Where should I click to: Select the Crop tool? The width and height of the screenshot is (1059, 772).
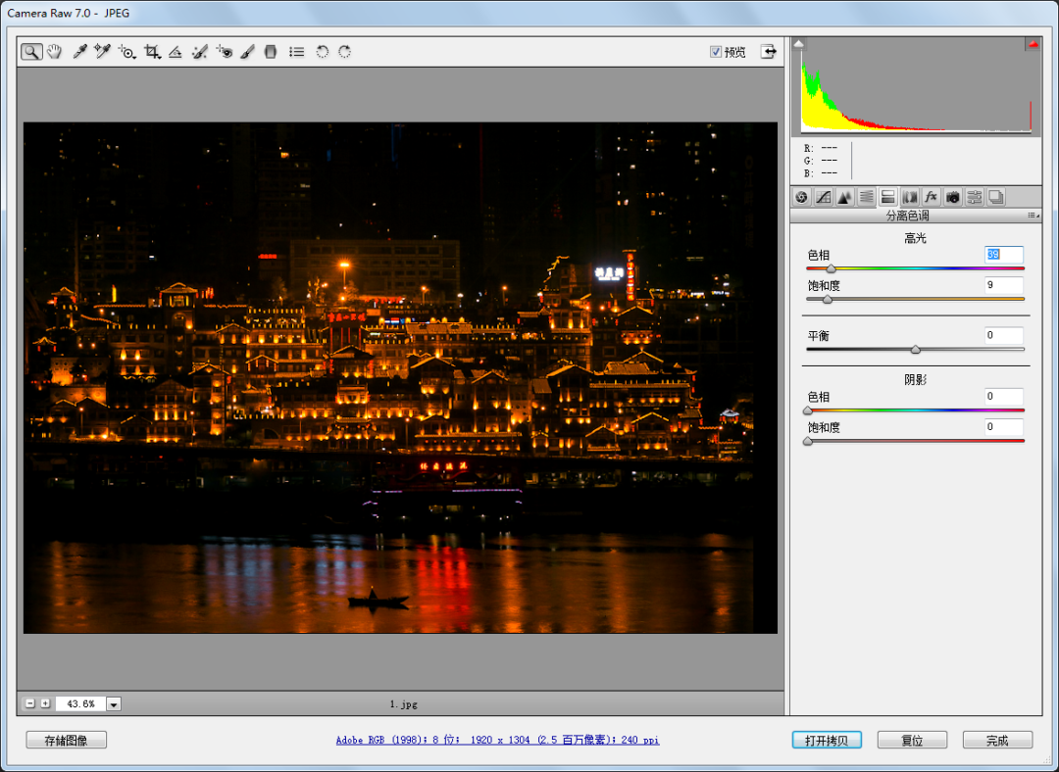[x=152, y=51]
